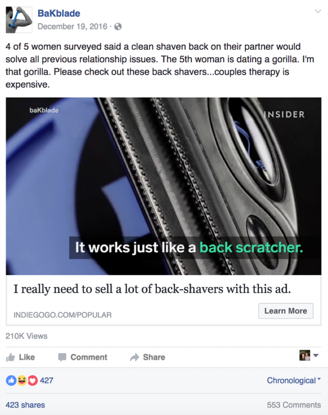Screen dimensions: 328x415
Task: Change the Chronological comment sort order
Action: pos(294,380)
